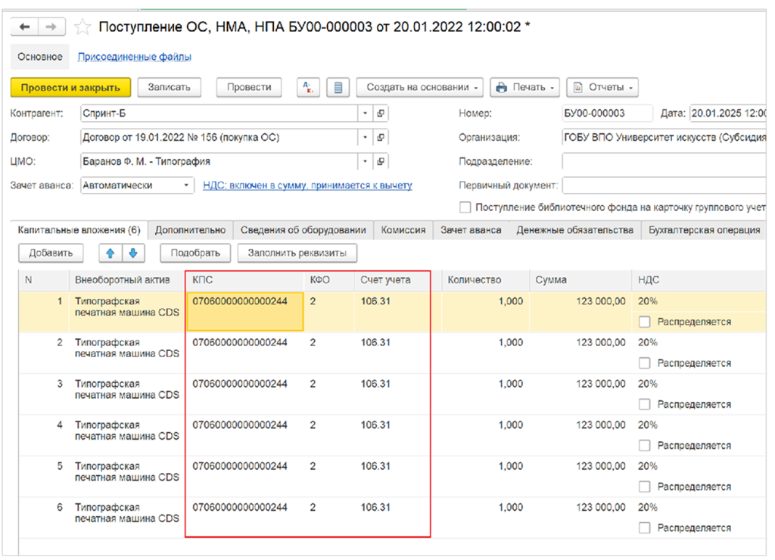
Task: Expand the Контрагент dropdown arrow
Action: click(366, 114)
